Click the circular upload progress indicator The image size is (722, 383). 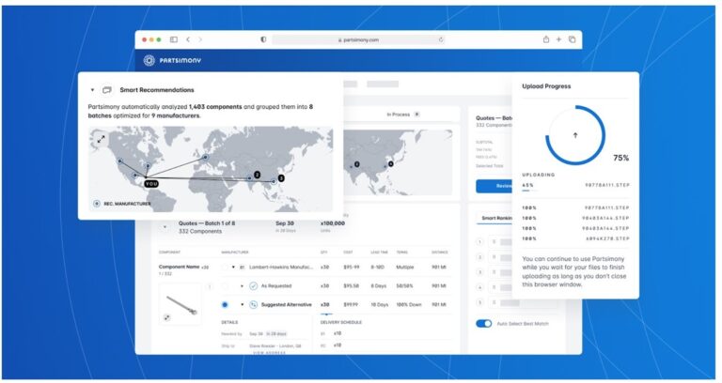pyautogui.click(x=575, y=135)
